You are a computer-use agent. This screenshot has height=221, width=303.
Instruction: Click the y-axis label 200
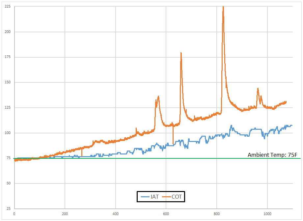click(8, 32)
